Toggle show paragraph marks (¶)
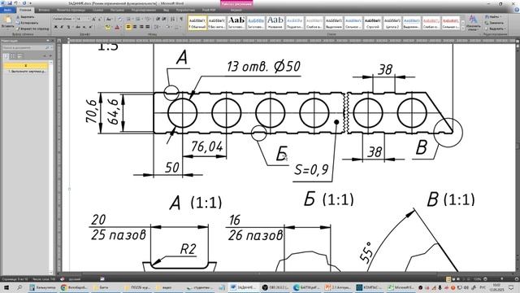The image size is (520, 293). (x=181, y=19)
